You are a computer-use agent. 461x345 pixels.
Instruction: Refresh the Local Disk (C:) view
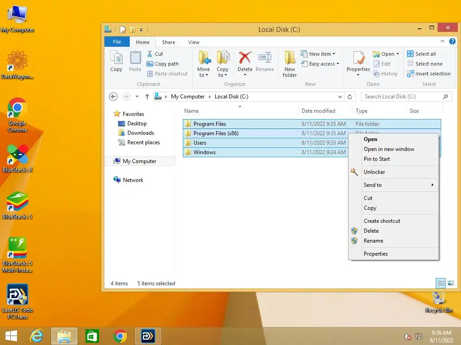pos(349,97)
